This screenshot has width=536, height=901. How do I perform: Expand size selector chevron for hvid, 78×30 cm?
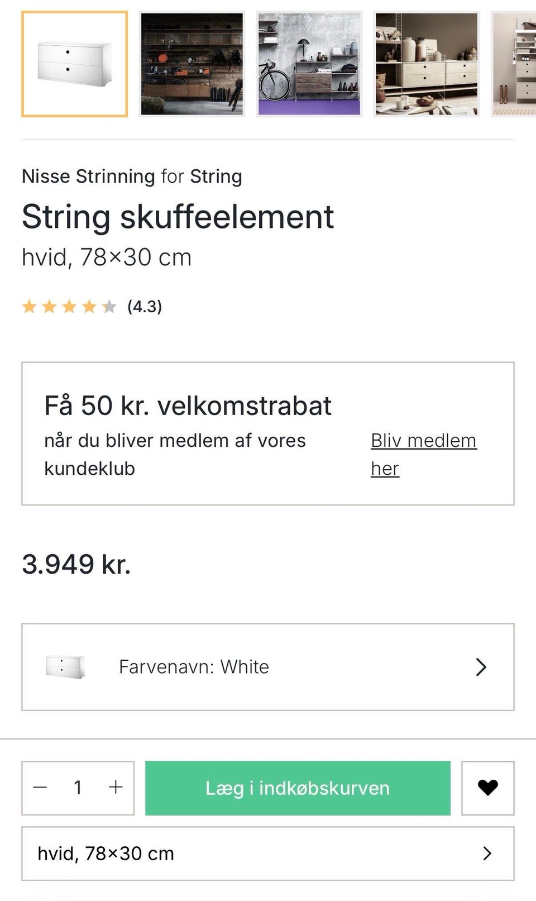click(x=487, y=854)
